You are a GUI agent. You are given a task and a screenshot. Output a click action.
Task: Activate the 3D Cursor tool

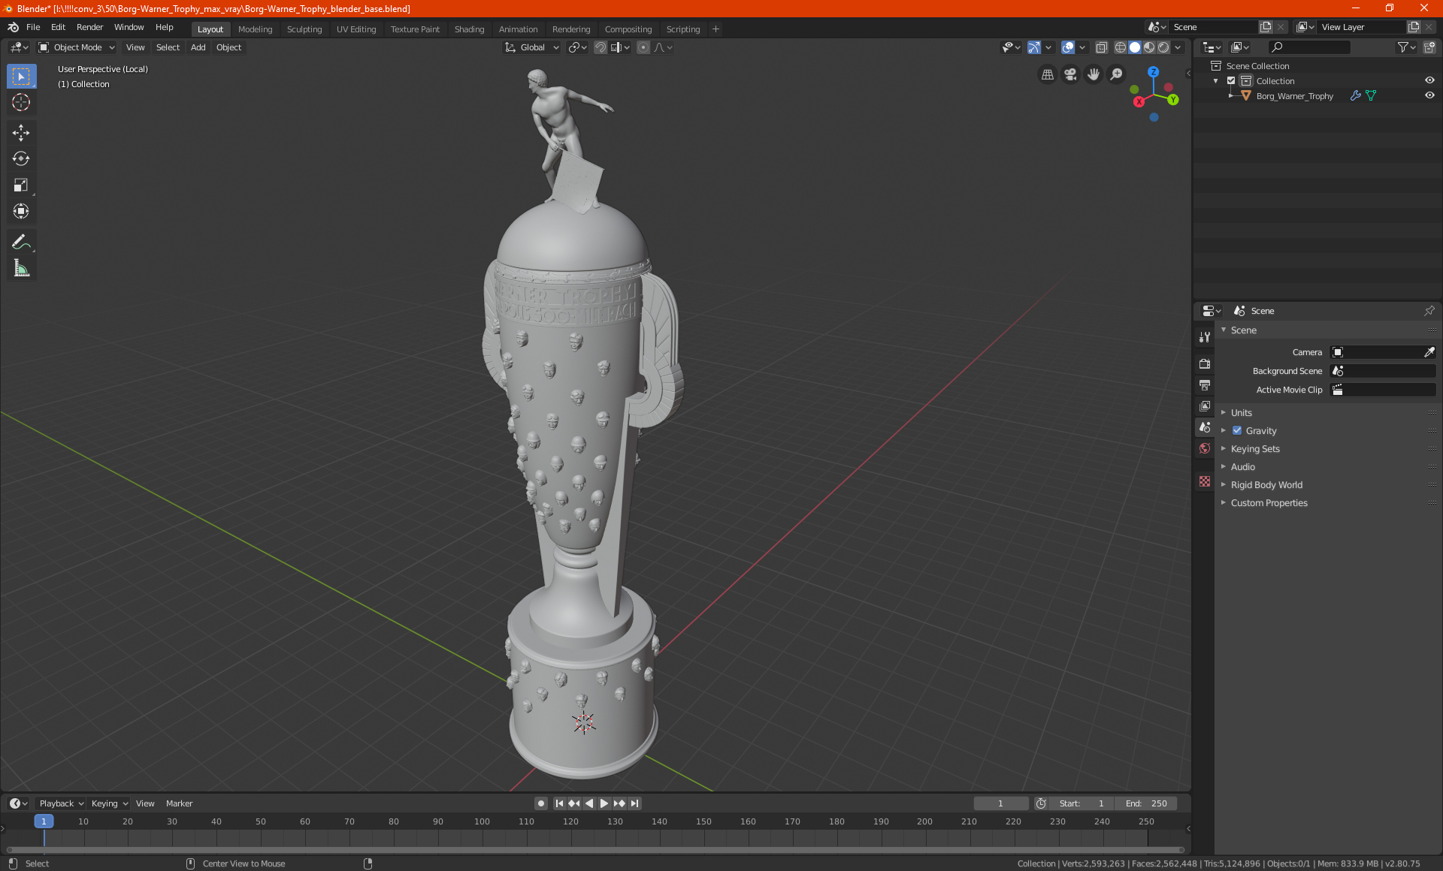21,103
